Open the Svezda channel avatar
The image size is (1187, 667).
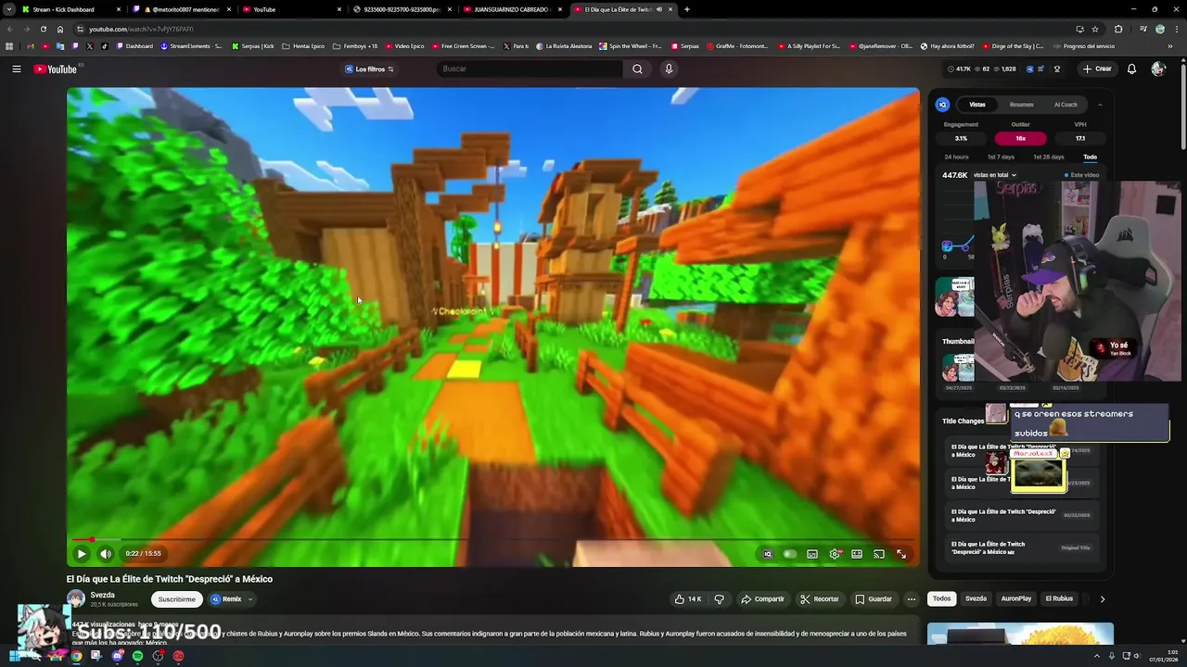[x=76, y=599]
